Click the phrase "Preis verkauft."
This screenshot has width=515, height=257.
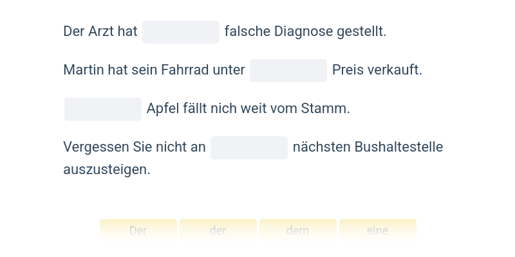pyautogui.click(x=377, y=70)
